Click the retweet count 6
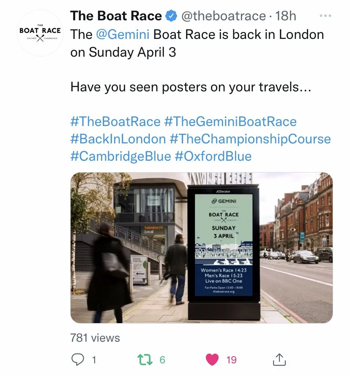The height and width of the screenshot is (376, 350). click(x=162, y=360)
